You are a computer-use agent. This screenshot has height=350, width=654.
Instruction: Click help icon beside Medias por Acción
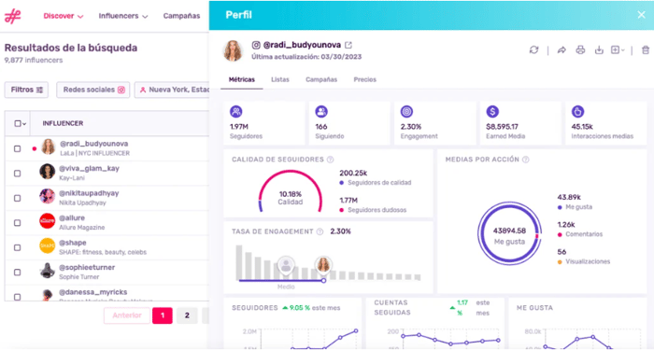525,160
